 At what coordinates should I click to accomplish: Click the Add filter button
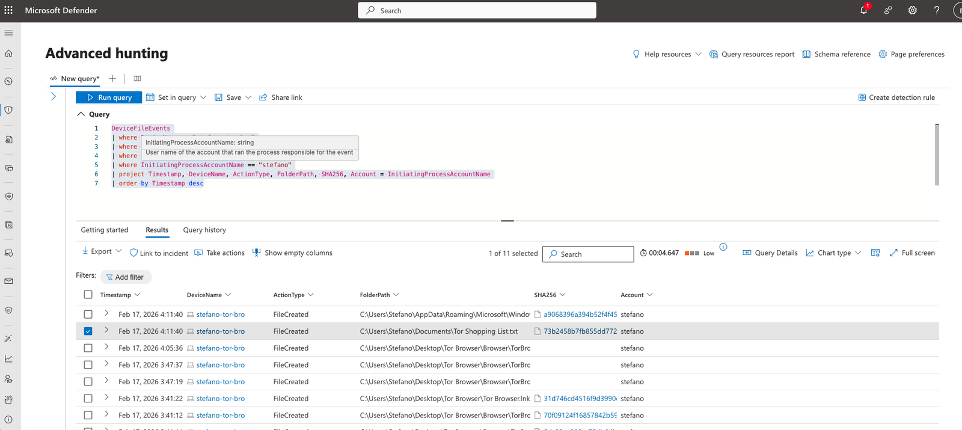(x=126, y=277)
